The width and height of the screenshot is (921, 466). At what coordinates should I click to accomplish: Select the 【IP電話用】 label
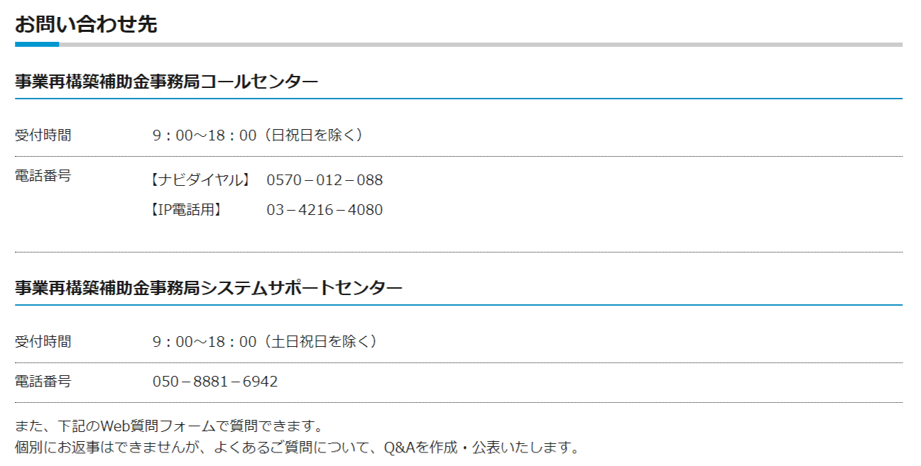tap(186, 210)
